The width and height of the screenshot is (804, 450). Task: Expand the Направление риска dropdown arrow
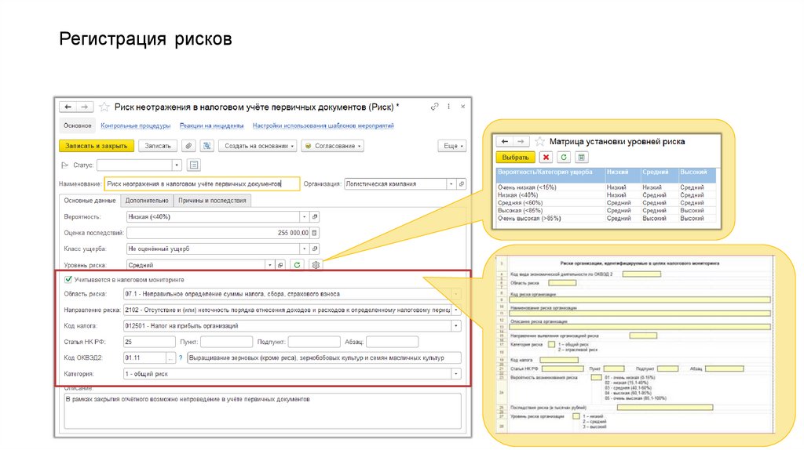[456, 310]
